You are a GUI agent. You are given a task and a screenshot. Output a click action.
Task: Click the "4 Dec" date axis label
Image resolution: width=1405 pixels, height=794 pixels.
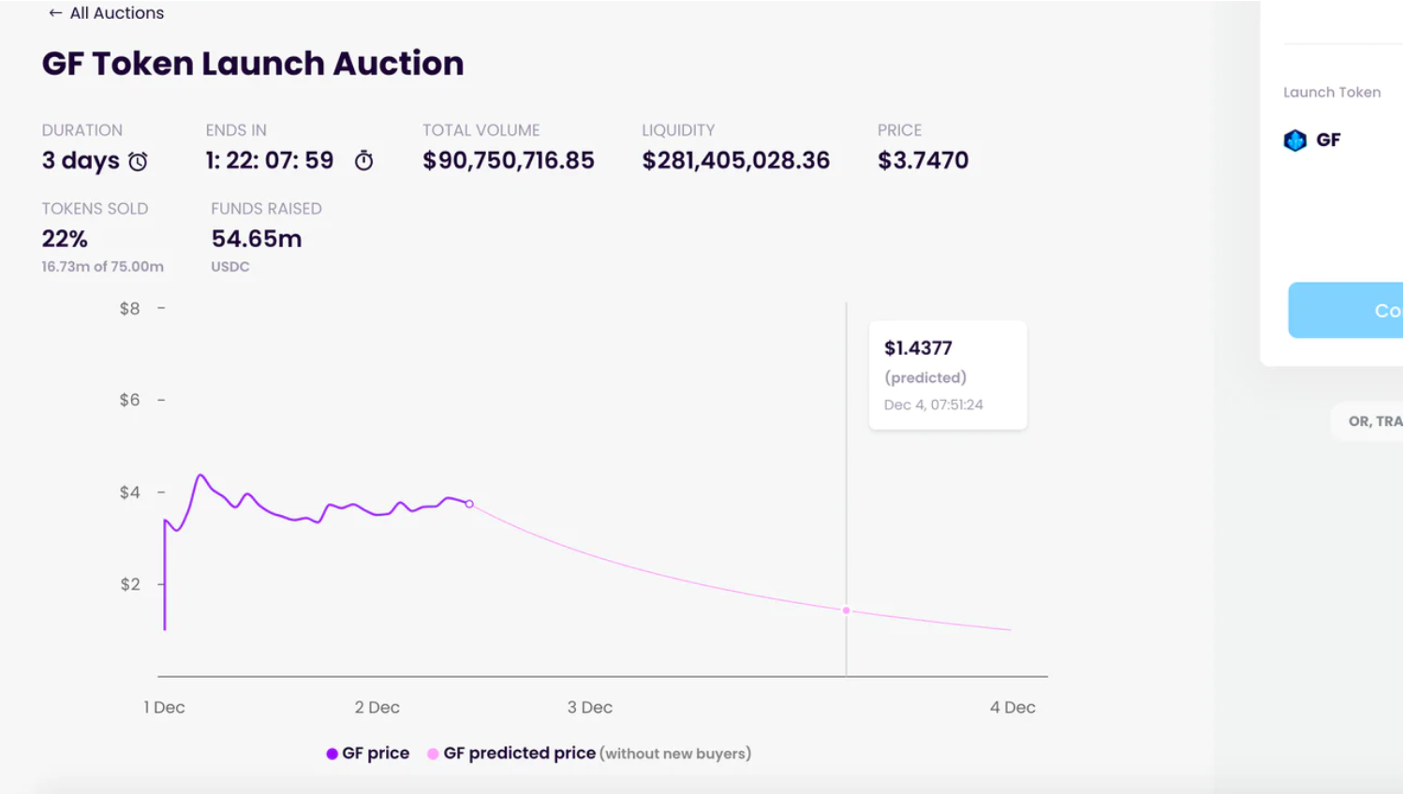point(1013,708)
